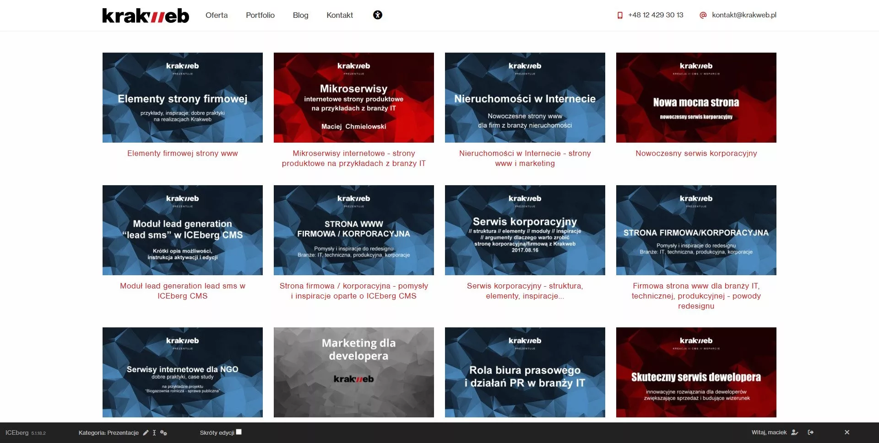Screen dimensions: 879x443
Task: Open category settings gears icon
Action: [163, 432]
